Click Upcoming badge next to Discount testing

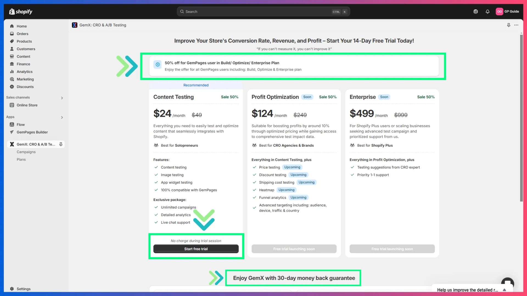[298, 175]
